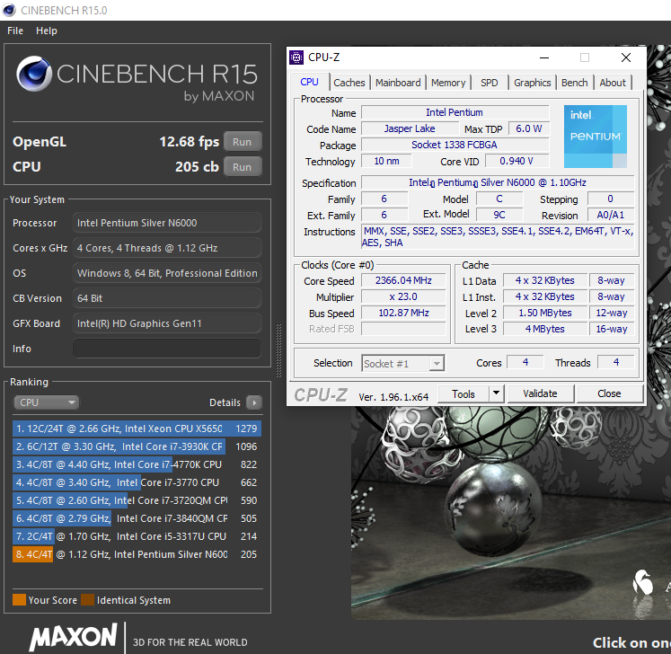Image resolution: width=671 pixels, height=654 pixels.
Task: Click the Core VID value 0.940 V
Action: coord(516,161)
